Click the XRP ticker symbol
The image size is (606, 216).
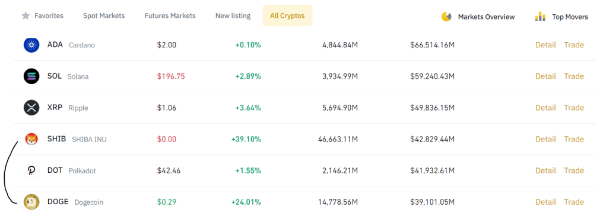[55, 108]
